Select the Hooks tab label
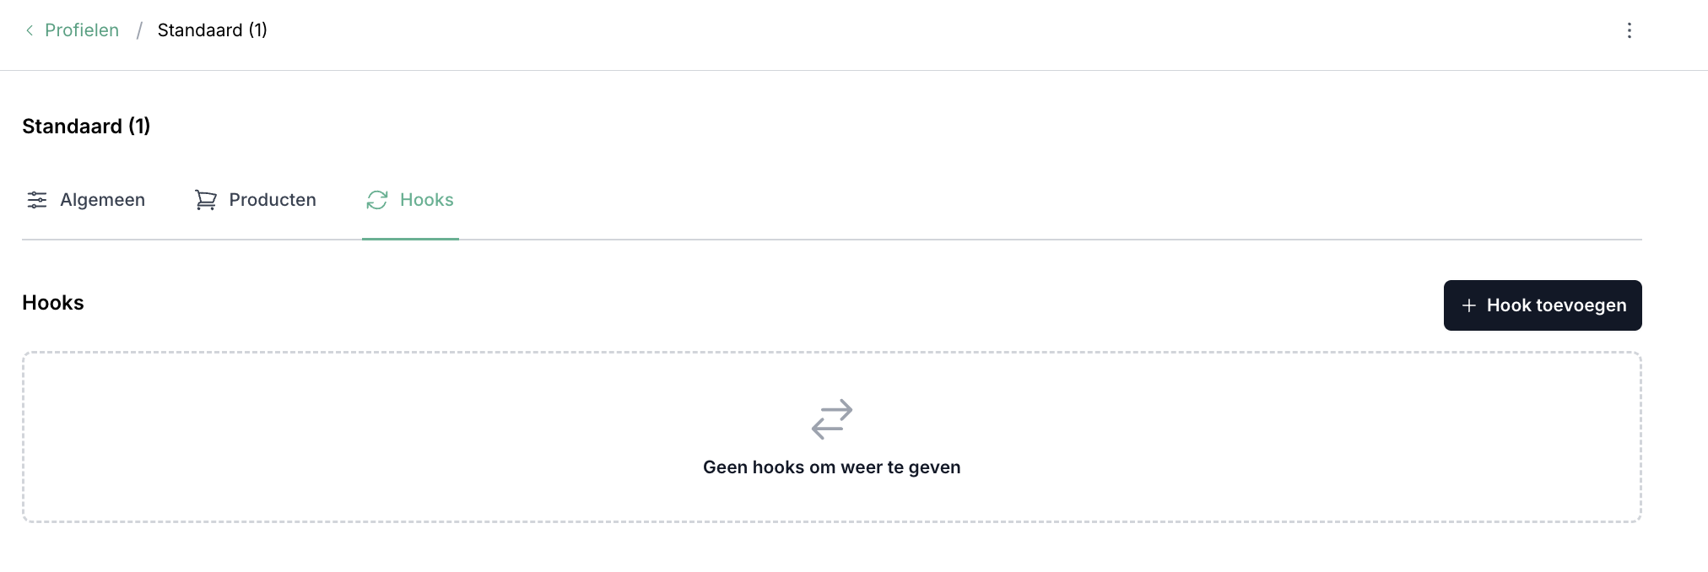This screenshot has width=1708, height=572. point(427,200)
